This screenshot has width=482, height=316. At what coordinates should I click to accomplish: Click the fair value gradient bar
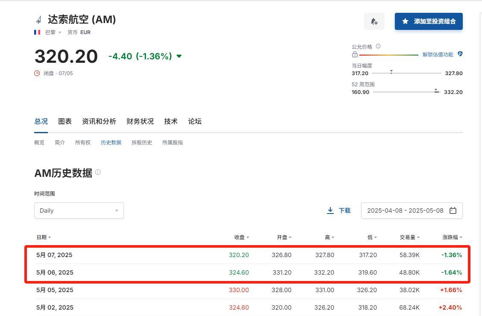(x=389, y=55)
